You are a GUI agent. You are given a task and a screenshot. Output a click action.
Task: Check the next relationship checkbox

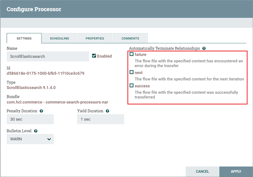[132, 72]
